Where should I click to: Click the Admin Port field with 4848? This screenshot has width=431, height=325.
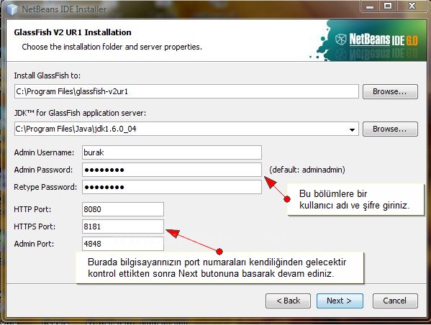[123, 244]
